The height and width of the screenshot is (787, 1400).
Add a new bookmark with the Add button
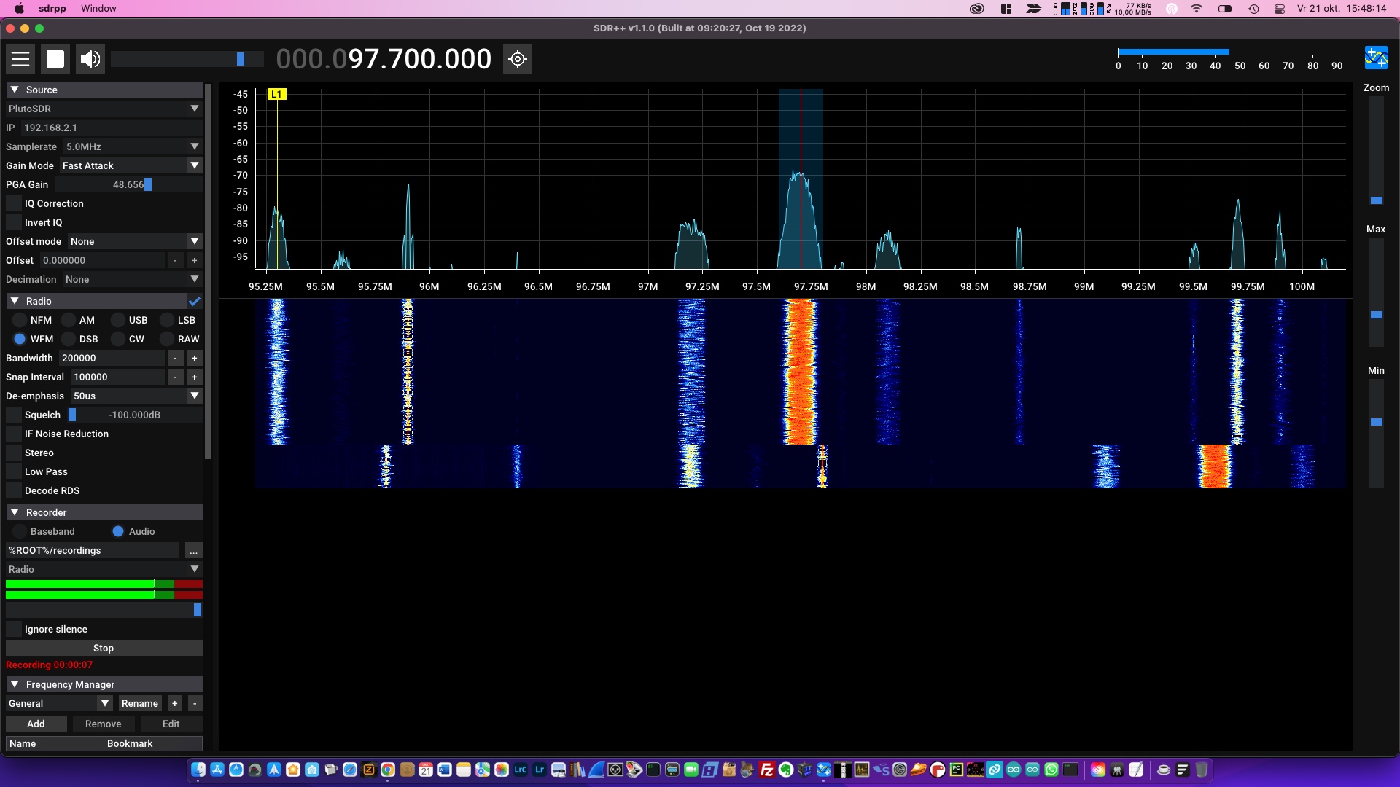pos(36,723)
